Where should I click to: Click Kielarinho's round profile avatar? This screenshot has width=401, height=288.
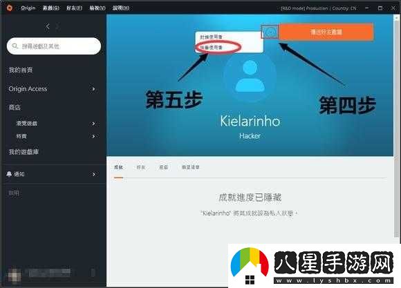click(x=250, y=77)
